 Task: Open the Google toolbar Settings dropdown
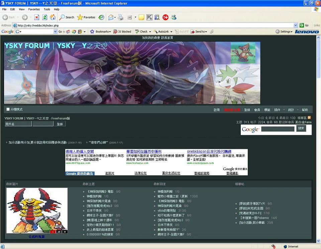284,31
